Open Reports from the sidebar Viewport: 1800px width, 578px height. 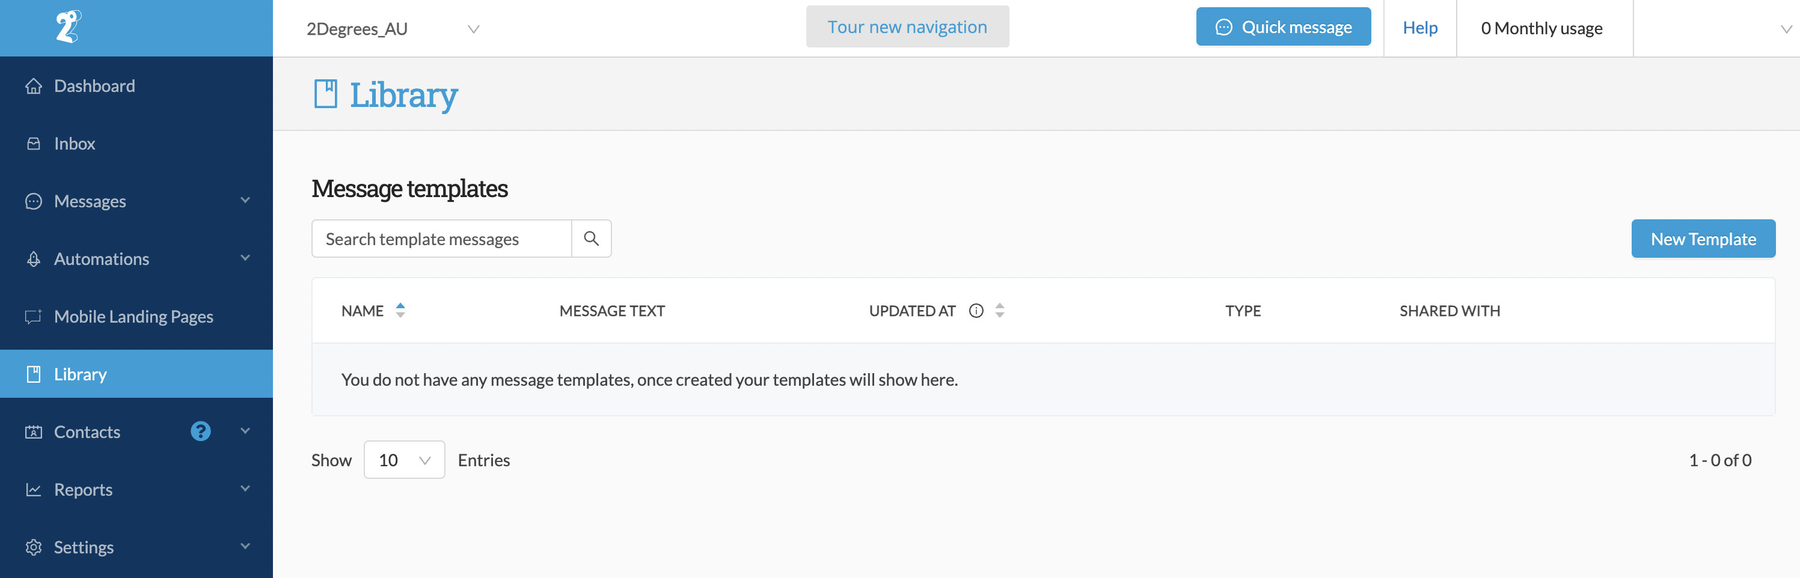point(82,488)
